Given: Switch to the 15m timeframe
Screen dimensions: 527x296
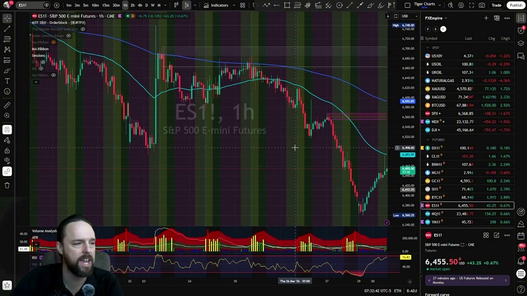Looking at the screenshot, I should [x=106, y=5].
